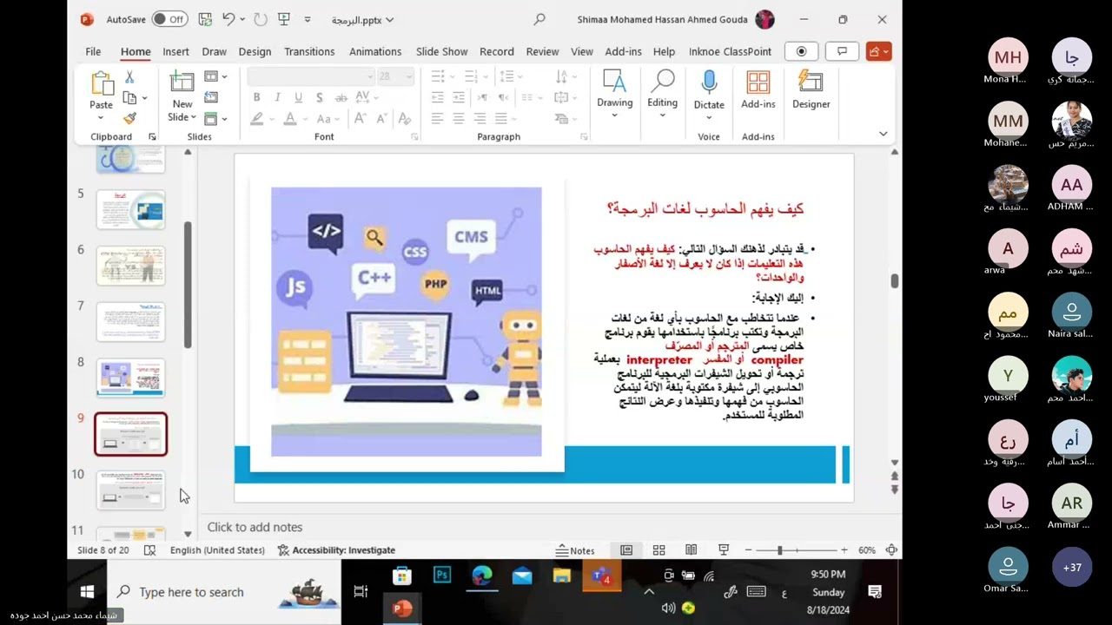
Task: Open the Inknoe ClassPoint tab
Action: (x=730, y=51)
